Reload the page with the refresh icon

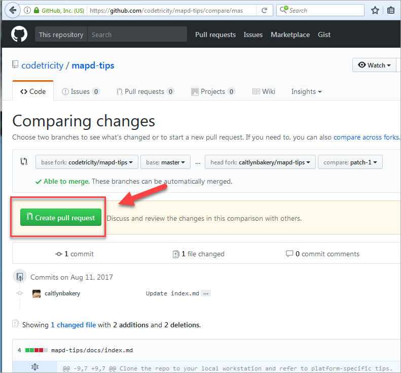265,10
